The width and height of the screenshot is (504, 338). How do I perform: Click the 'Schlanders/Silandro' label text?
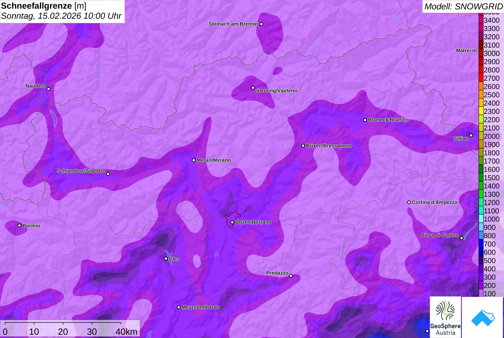click(x=81, y=171)
